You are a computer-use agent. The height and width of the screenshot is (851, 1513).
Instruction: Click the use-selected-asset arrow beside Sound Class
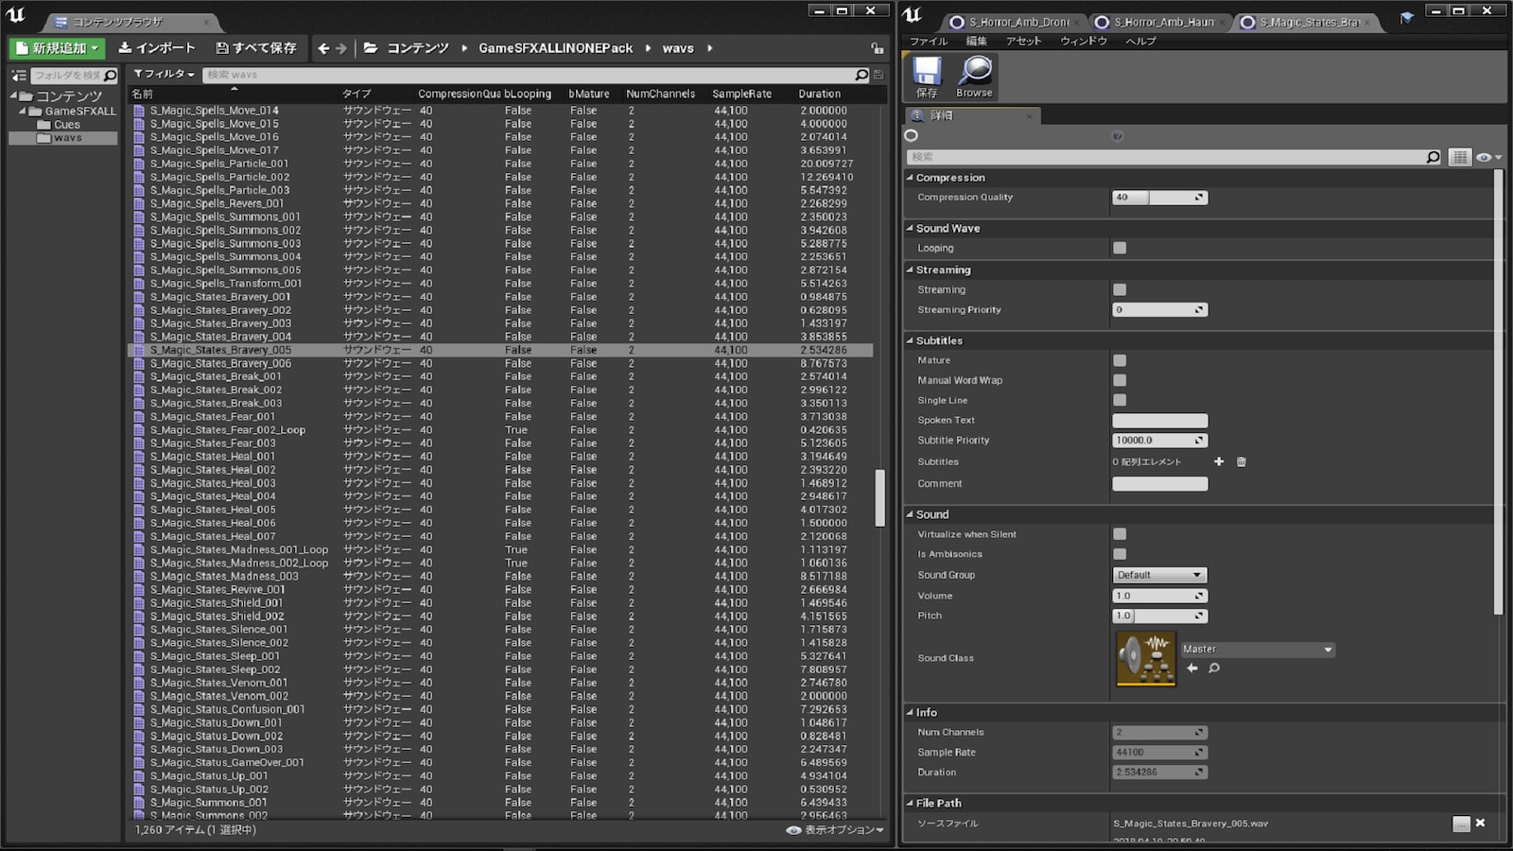(x=1192, y=669)
